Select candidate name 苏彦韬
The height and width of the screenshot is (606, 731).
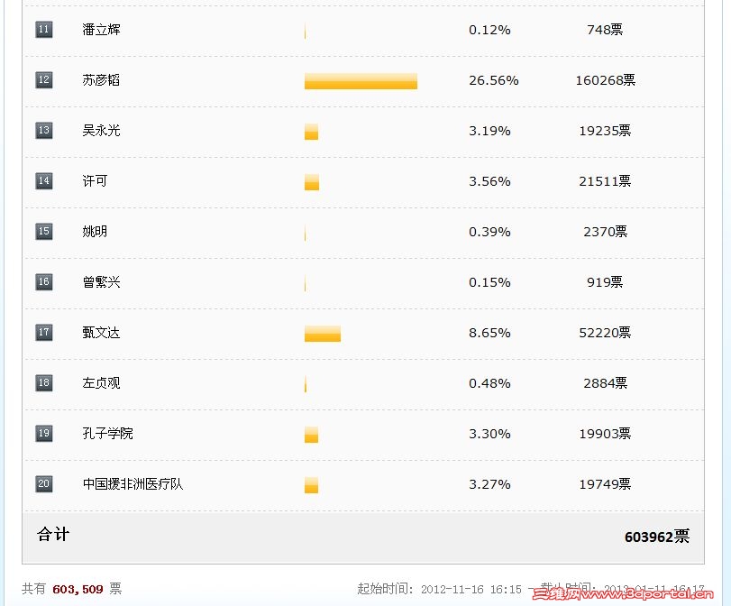pyautogui.click(x=101, y=80)
